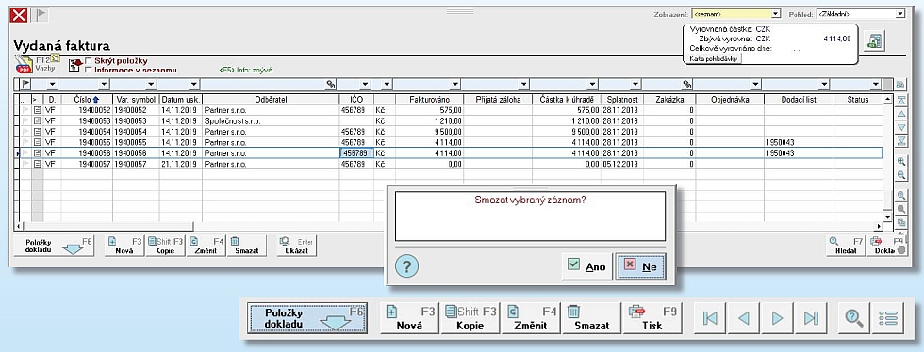Click the document icon in row 19400052
Image resolution: width=924 pixels, height=352 pixels.
(x=37, y=109)
